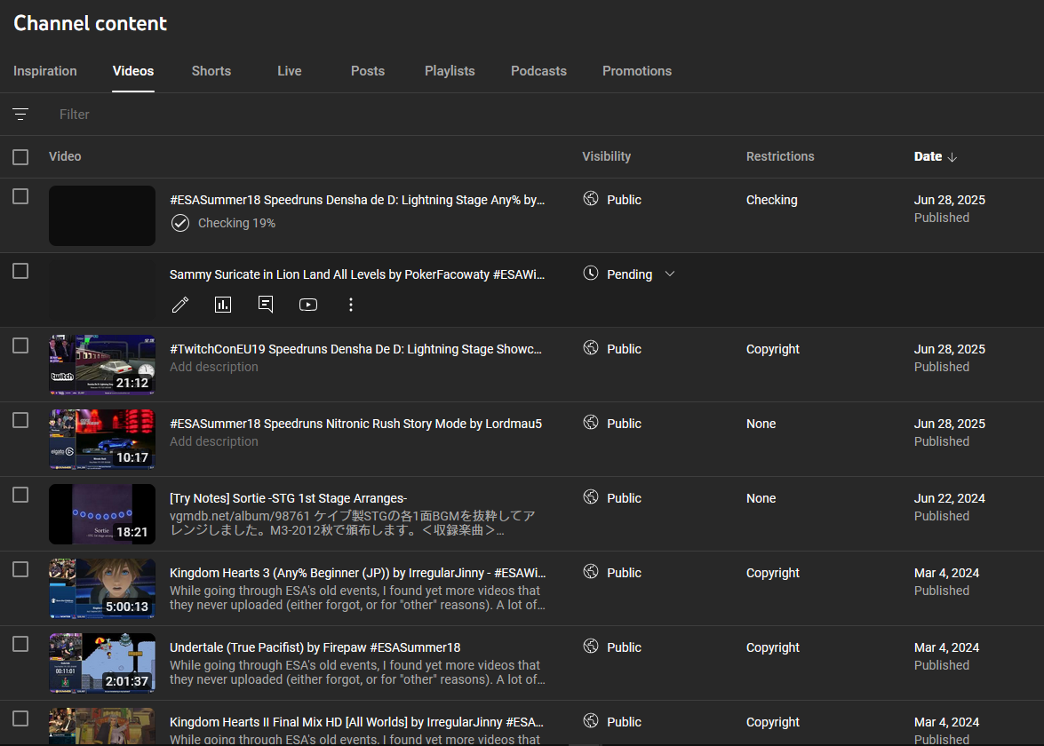
Task: Open the Try Notes Sortie video title
Action: 288,497
